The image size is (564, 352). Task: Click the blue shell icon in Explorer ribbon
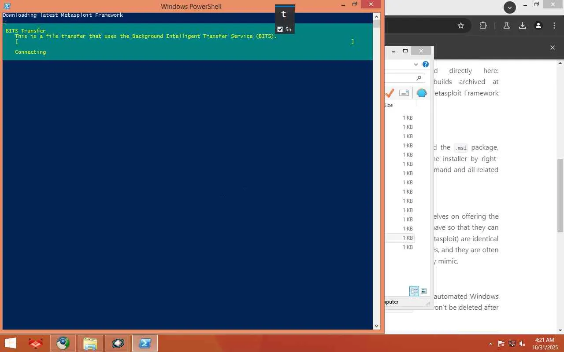point(422,93)
